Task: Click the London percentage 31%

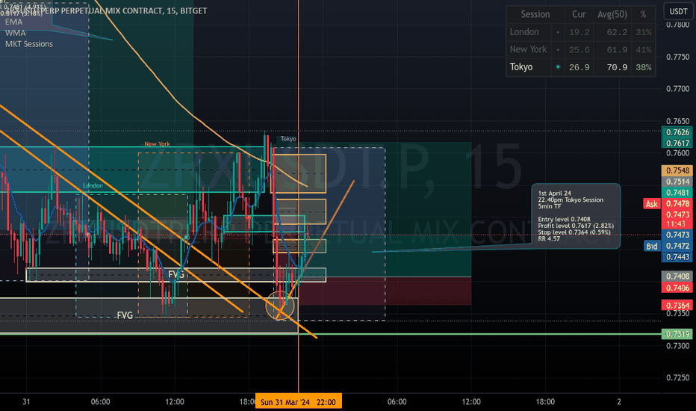Action: click(644, 32)
